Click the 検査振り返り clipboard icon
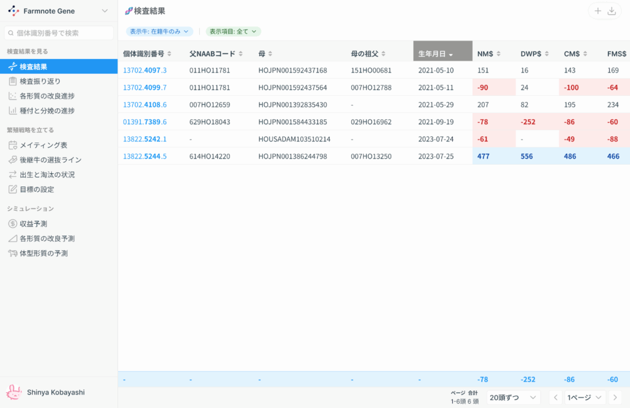This screenshot has width=630, height=408. (x=13, y=81)
